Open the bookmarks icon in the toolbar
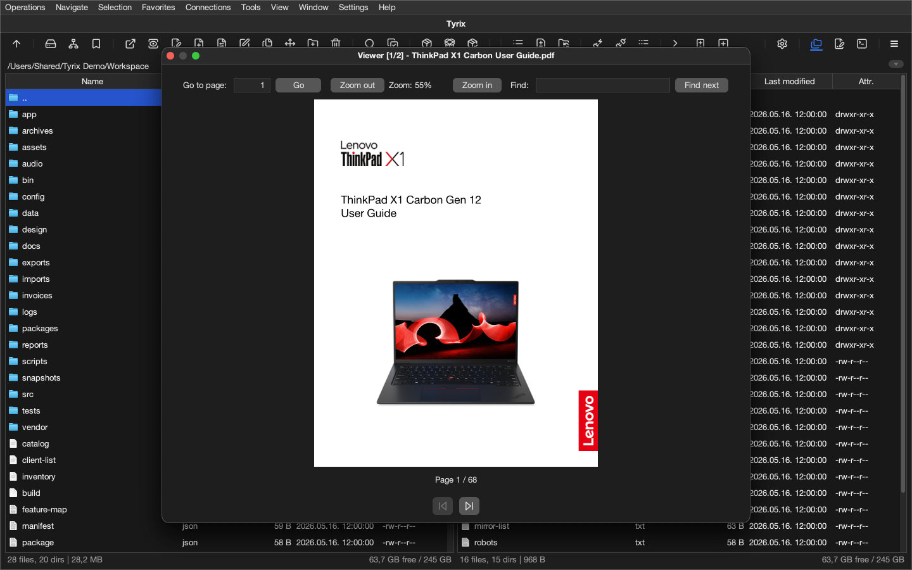This screenshot has height=570, width=912. click(96, 44)
